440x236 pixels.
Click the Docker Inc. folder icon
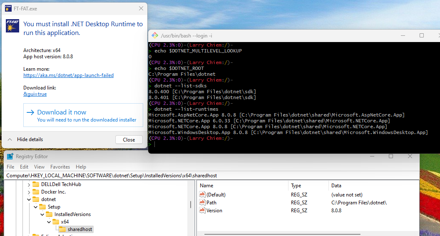[x=36, y=191]
